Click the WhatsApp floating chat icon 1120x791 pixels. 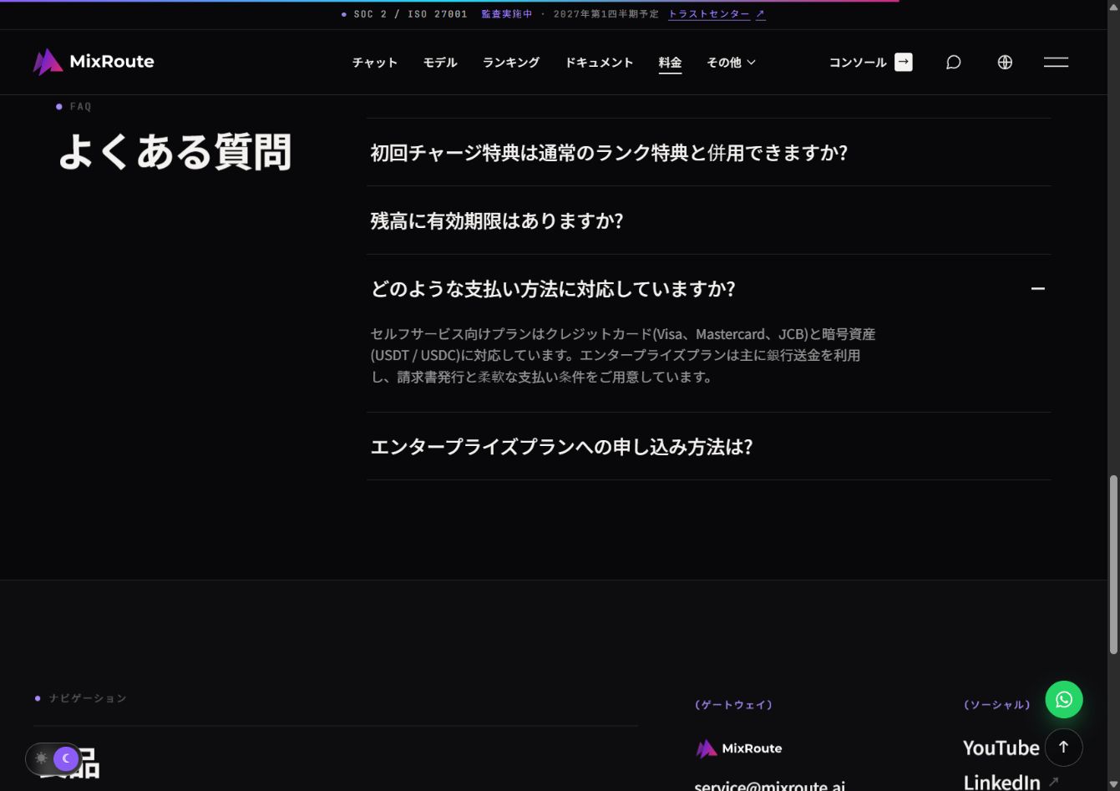(x=1063, y=700)
